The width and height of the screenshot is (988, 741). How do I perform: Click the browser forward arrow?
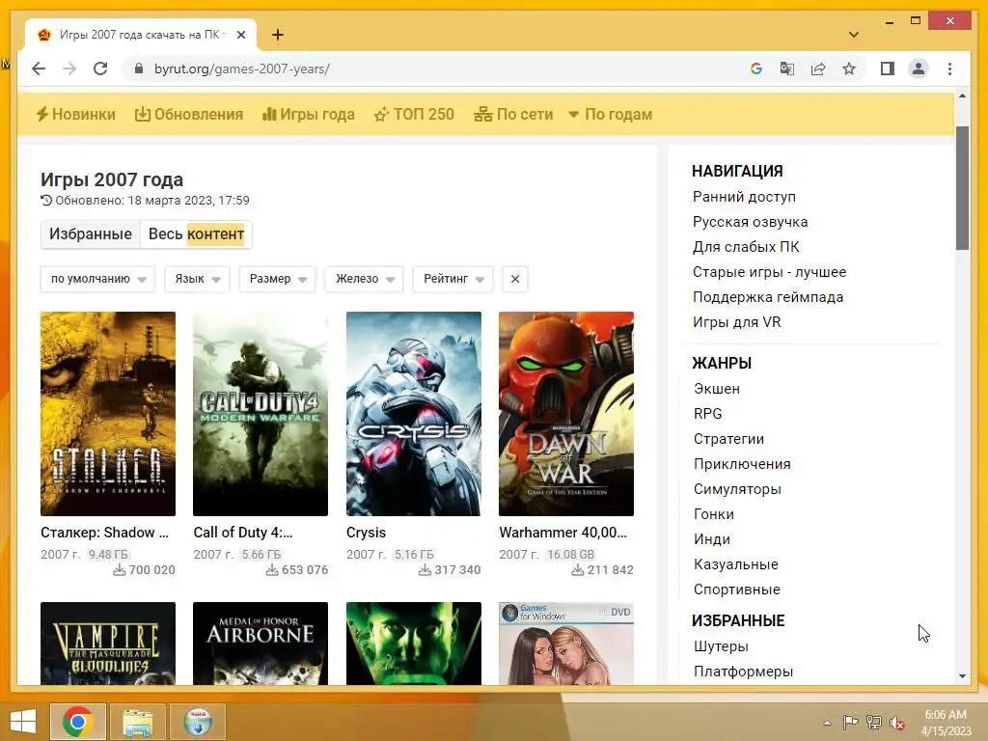tap(69, 69)
